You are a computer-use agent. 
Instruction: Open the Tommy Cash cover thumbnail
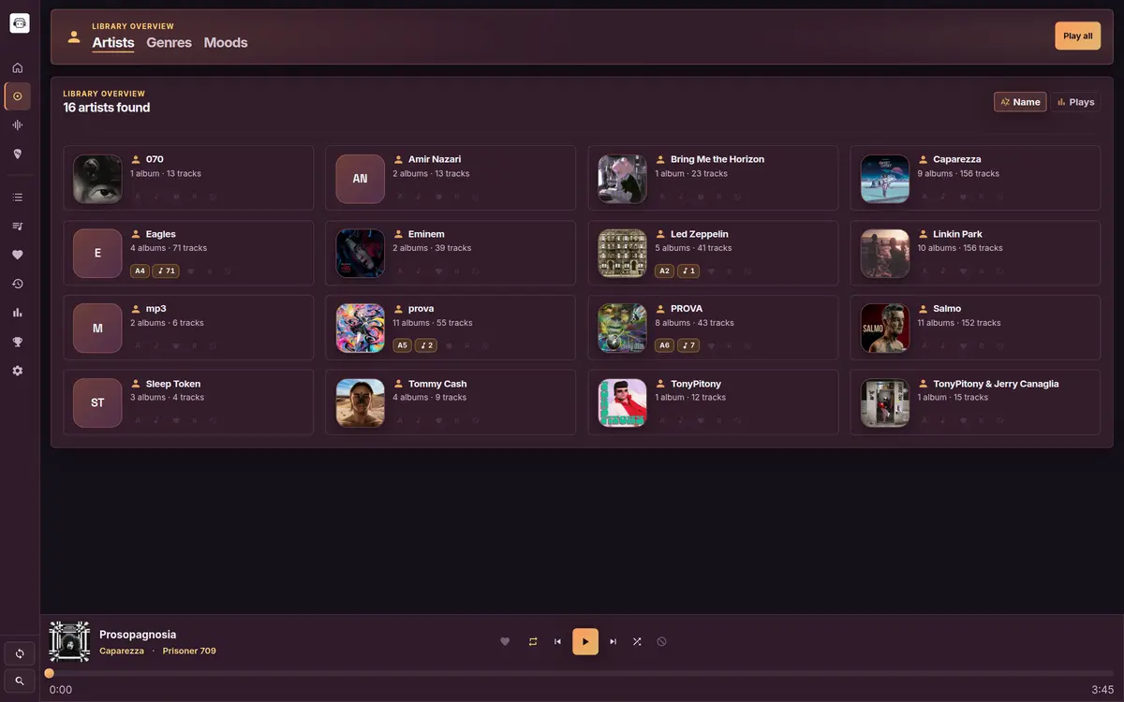click(360, 402)
